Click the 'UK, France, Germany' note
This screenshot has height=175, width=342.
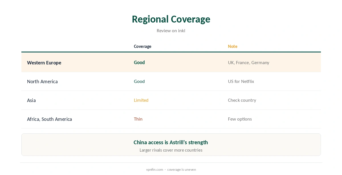point(249,62)
